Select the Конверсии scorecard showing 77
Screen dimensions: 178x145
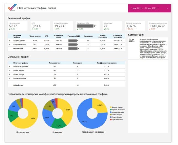(x=112, y=26)
